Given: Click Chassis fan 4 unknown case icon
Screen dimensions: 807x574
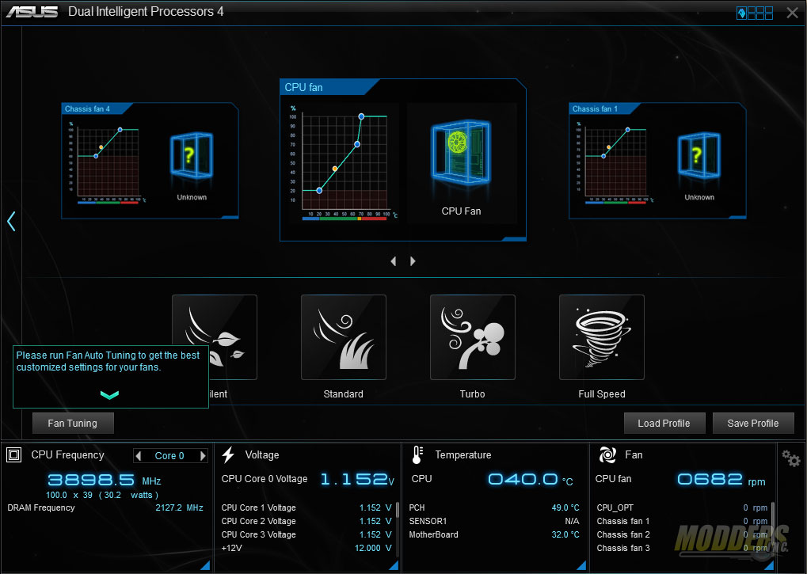Looking at the screenshot, I should 192,155.
